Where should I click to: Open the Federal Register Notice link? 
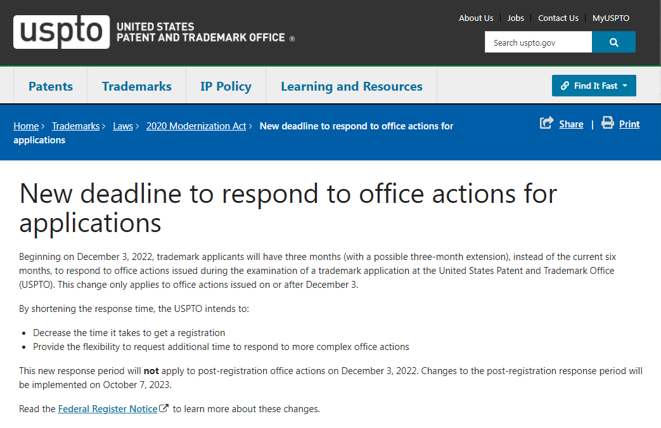point(108,408)
